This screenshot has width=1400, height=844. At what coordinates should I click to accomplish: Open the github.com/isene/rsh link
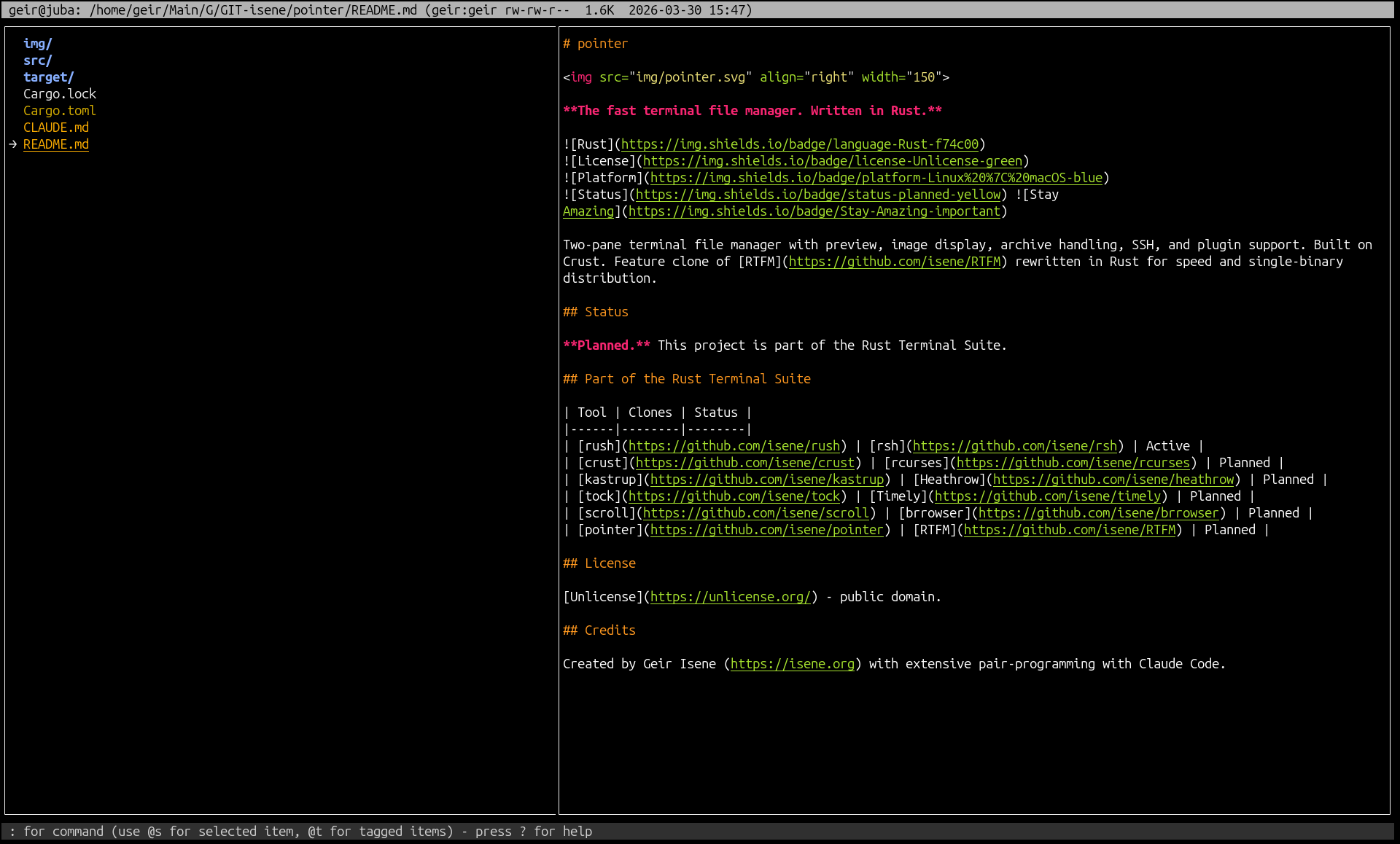[1015, 446]
